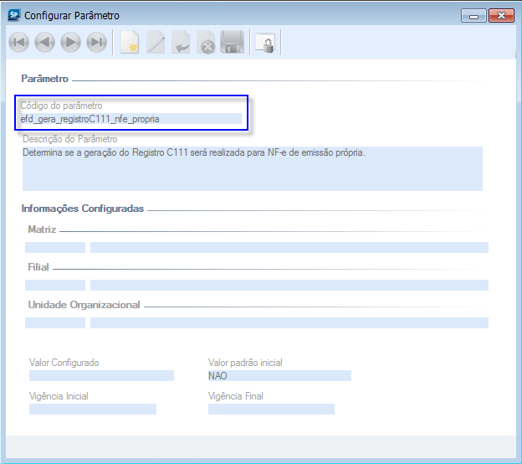This screenshot has height=464, width=522.
Task: Click the Matriz description field
Action: pyautogui.click(x=289, y=247)
